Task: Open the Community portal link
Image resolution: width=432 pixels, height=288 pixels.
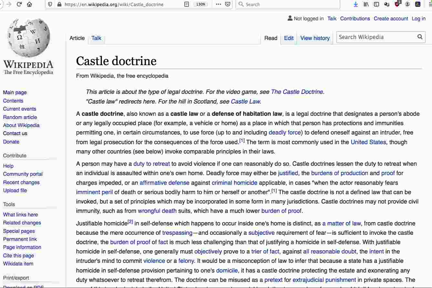Action: [23, 174]
